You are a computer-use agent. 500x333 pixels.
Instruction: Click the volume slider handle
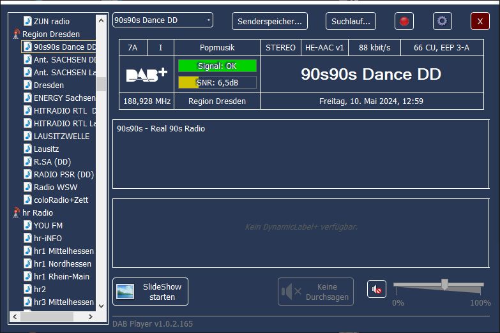[x=444, y=285]
